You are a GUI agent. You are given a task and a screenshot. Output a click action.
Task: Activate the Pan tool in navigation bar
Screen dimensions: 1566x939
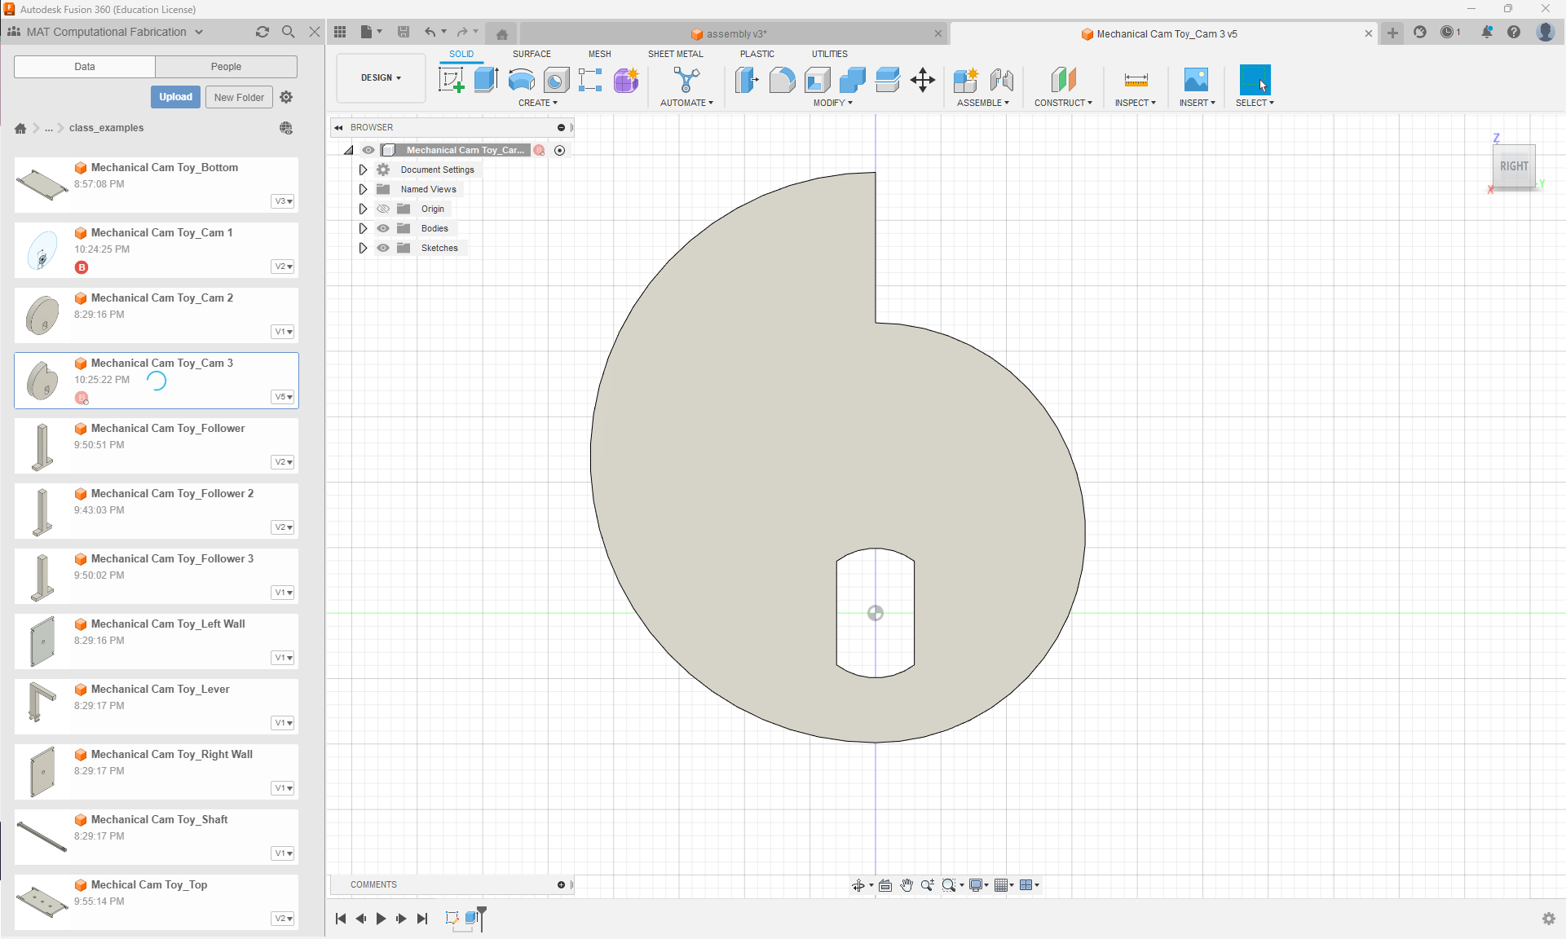tap(907, 885)
